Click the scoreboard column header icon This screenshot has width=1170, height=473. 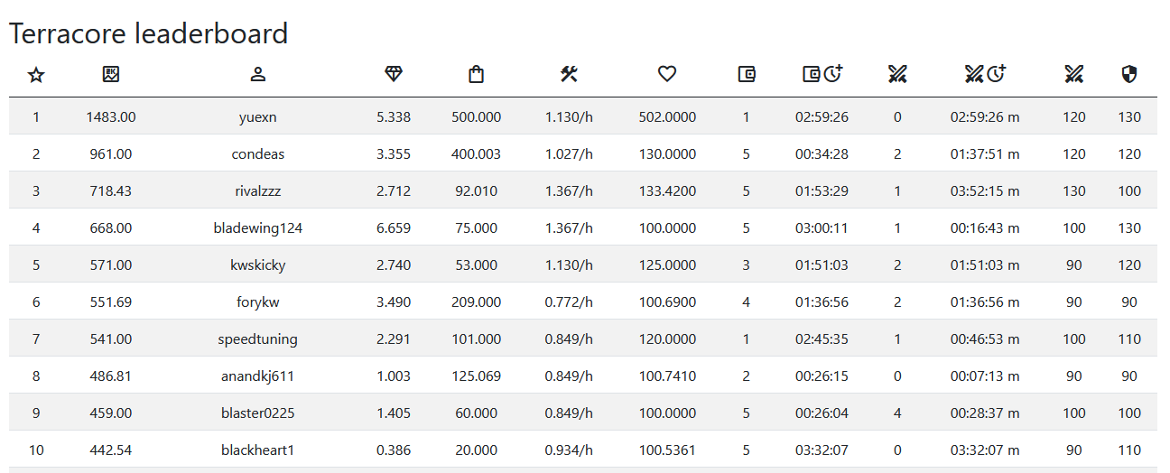tap(111, 75)
